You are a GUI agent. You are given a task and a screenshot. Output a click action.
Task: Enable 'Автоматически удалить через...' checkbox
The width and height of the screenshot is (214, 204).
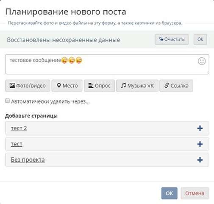point(7,101)
